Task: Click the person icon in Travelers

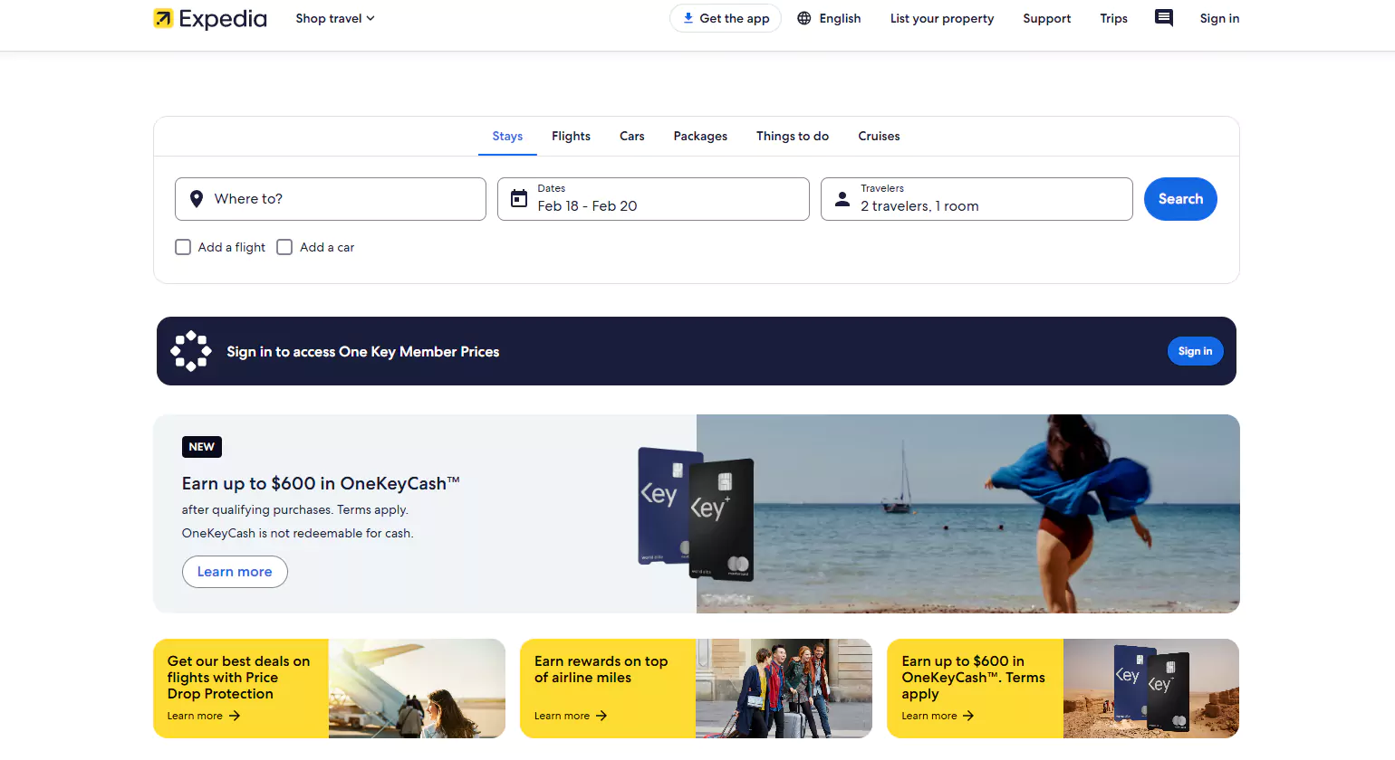Action: tap(842, 199)
